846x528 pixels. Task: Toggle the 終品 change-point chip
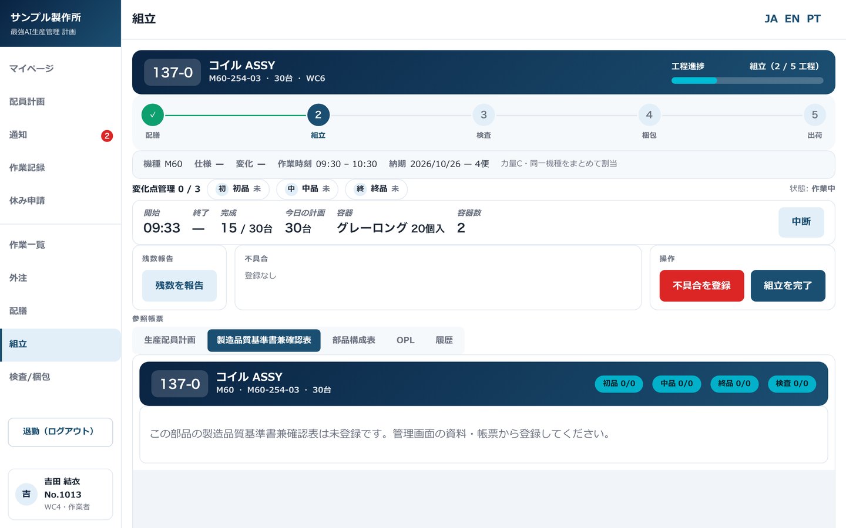click(x=377, y=189)
